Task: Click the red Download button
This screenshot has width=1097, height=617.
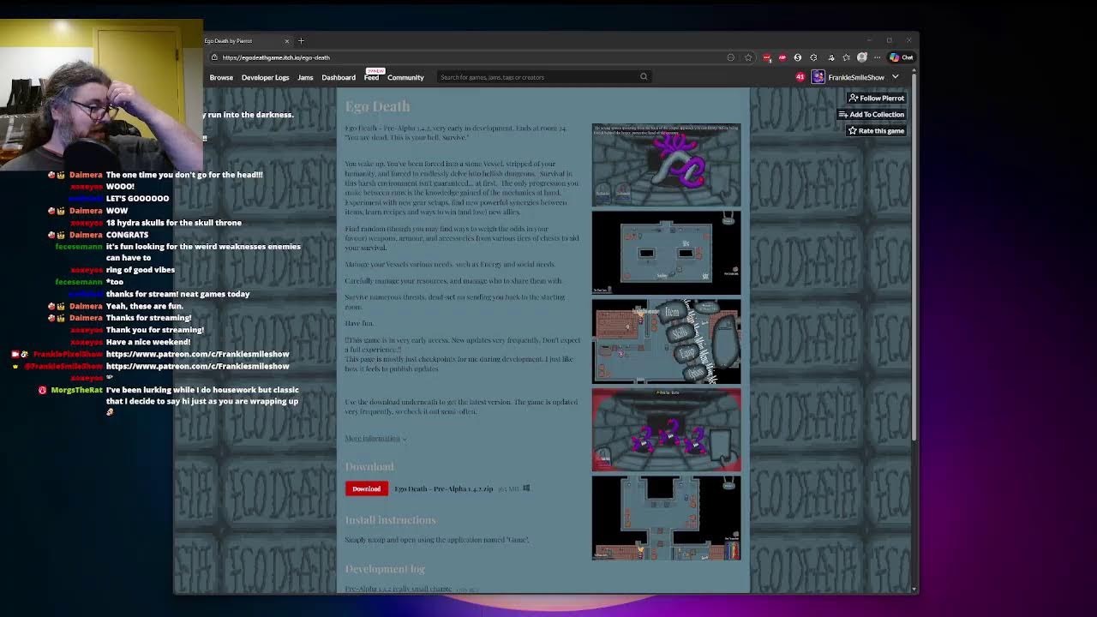Action: pyautogui.click(x=366, y=488)
